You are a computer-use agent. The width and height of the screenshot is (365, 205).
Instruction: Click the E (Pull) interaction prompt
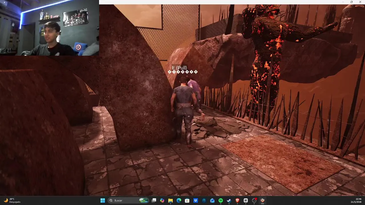tap(179, 68)
